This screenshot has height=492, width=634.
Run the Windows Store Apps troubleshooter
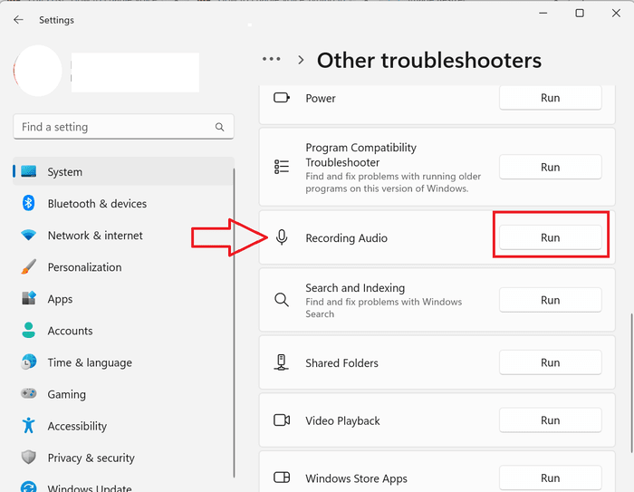click(x=551, y=478)
